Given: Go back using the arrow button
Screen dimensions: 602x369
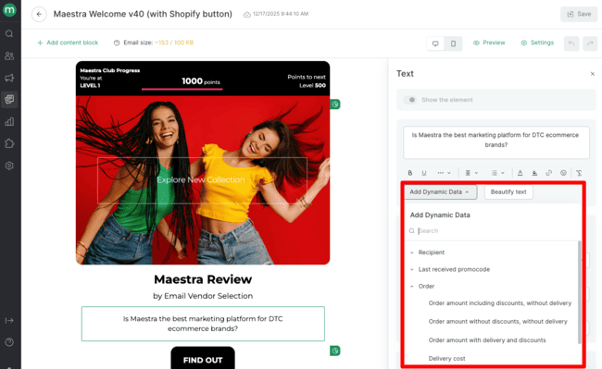Looking at the screenshot, I should [x=39, y=14].
